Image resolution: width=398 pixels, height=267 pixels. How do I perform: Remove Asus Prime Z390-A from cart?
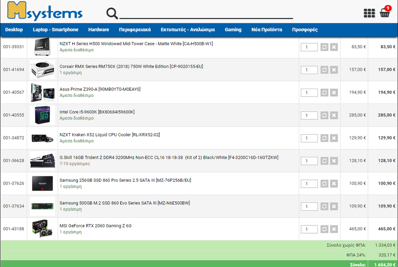coord(334,93)
